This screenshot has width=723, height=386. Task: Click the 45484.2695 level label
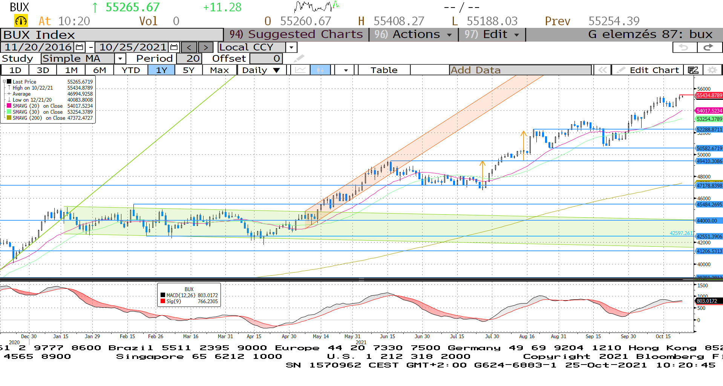click(x=709, y=204)
